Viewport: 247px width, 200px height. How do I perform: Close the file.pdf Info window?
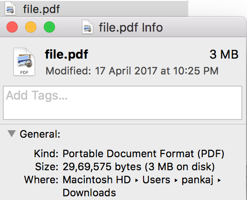pos(12,27)
